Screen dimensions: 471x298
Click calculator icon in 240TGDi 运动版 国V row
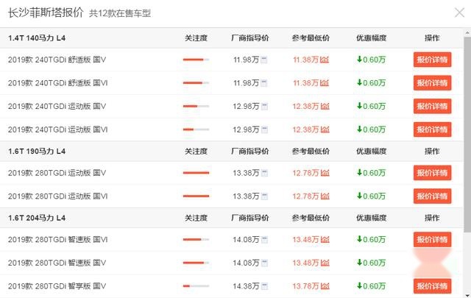pyautogui.click(x=264, y=107)
